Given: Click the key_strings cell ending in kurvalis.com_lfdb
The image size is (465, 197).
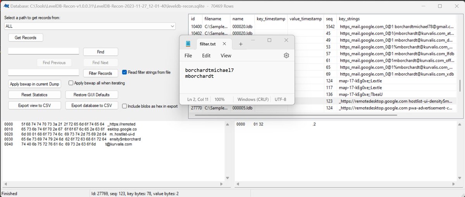Looking at the screenshot, I should point(397,53).
